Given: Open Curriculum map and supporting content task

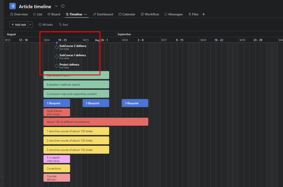Looking at the screenshot, I should [76, 94].
